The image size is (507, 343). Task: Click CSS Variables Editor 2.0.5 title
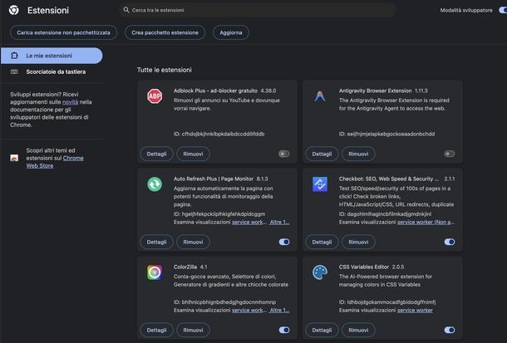coord(372,267)
